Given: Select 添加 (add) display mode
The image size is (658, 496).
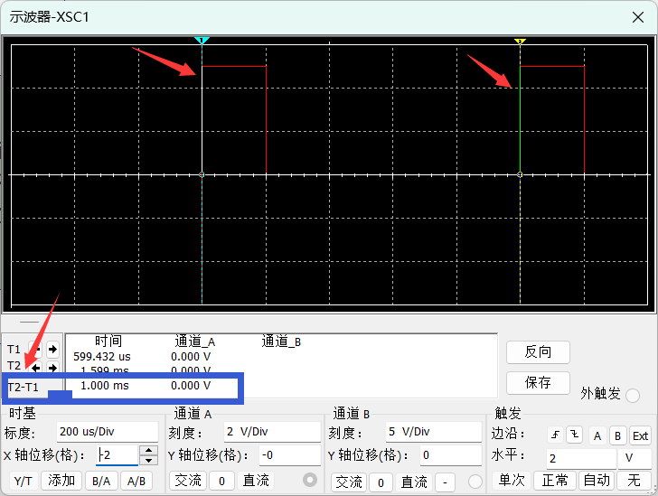Looking at the screenshot, I should tap(61, 481).
